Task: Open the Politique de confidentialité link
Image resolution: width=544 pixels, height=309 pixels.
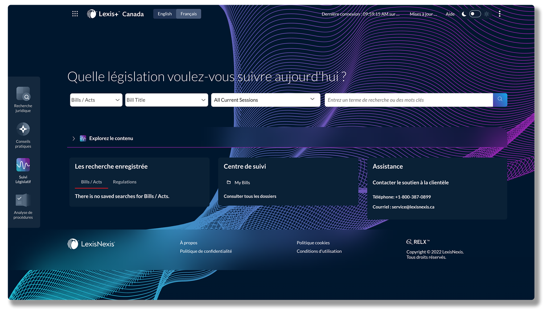Action: point(206,251)
